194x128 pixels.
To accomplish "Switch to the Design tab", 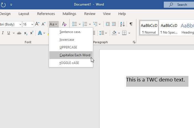I will (5, 14).
